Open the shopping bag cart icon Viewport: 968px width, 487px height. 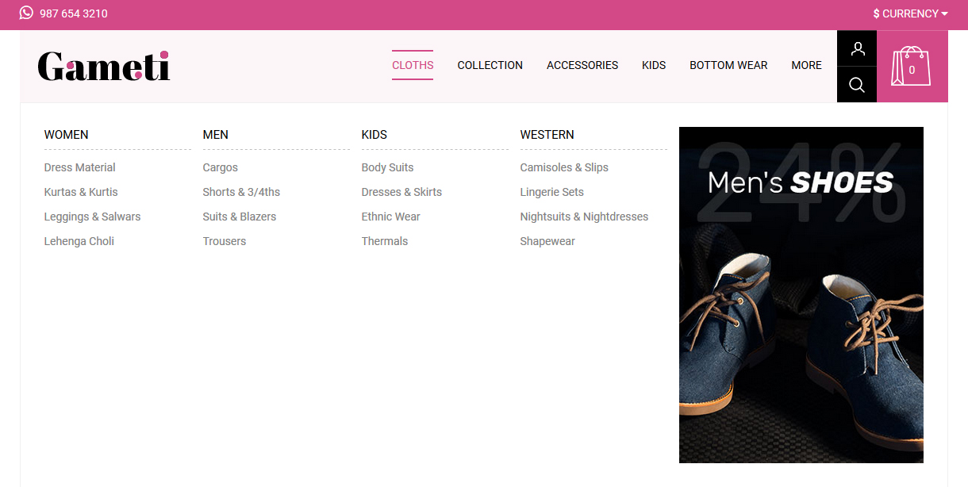(x=912, y=67)
